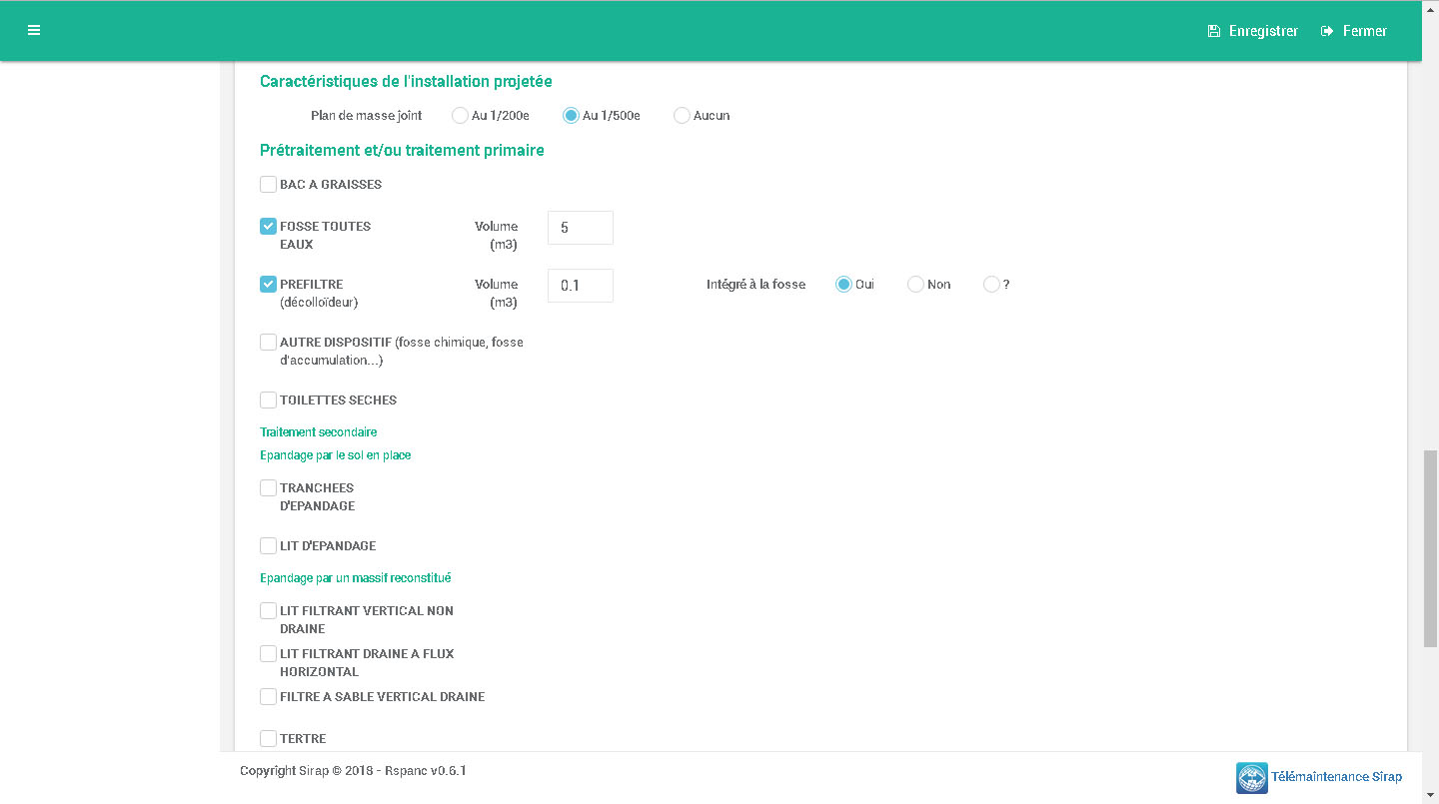Uncheck the PREFILTRE checkbox

pos(268,285)
